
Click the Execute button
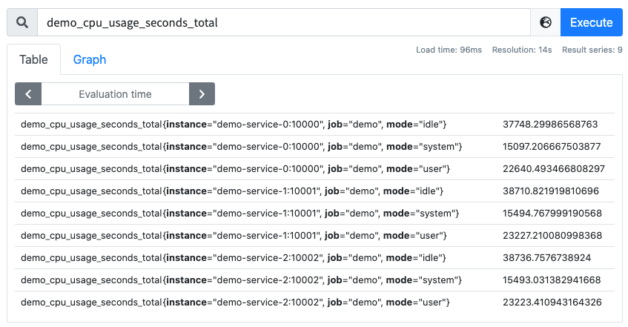[591, 22]
